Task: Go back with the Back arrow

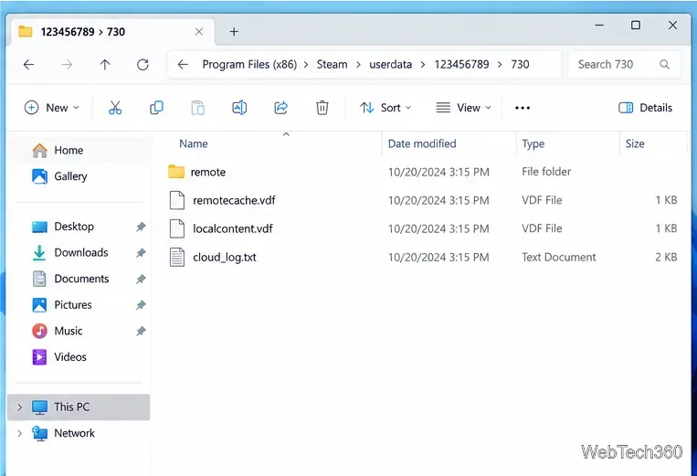Action: (29, 65)
